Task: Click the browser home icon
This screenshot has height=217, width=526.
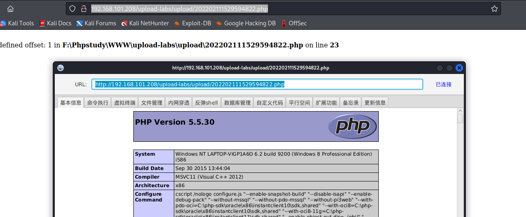Action: pyautogui.click(x=11, y=9)
